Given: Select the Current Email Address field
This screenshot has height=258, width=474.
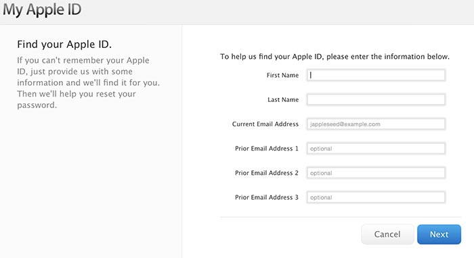Looking at the screenshot, I should [x=376, y=124].
